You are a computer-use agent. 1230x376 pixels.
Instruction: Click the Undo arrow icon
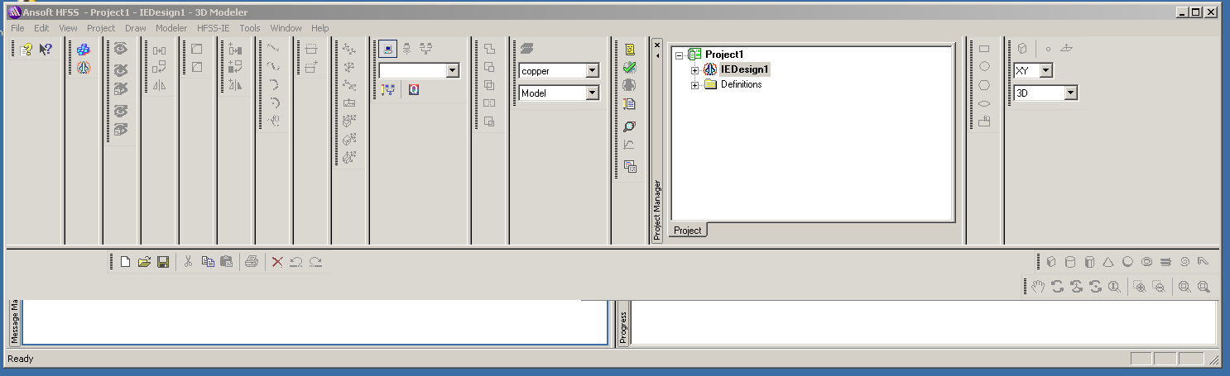(296, 262)
